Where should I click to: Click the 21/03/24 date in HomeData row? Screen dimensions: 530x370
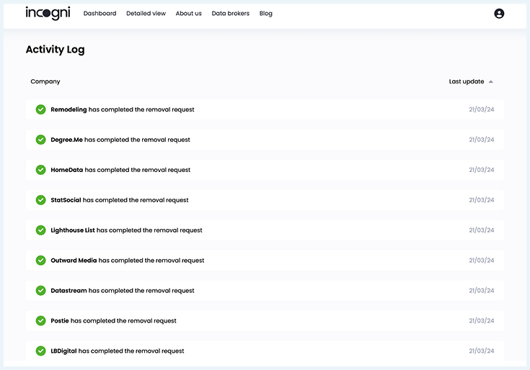(x=482, y=170)
